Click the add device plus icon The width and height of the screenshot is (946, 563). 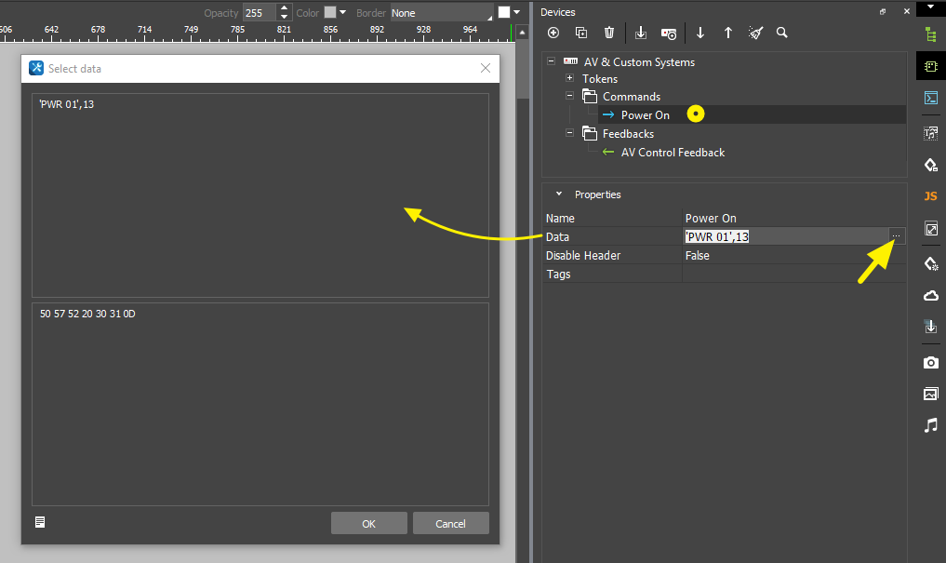tap(553, 33)
